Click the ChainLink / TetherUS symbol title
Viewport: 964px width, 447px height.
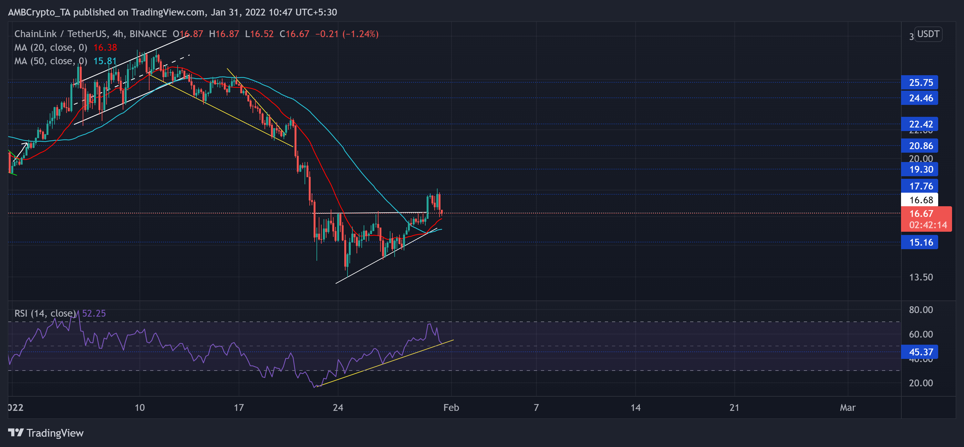pos(90,34)
